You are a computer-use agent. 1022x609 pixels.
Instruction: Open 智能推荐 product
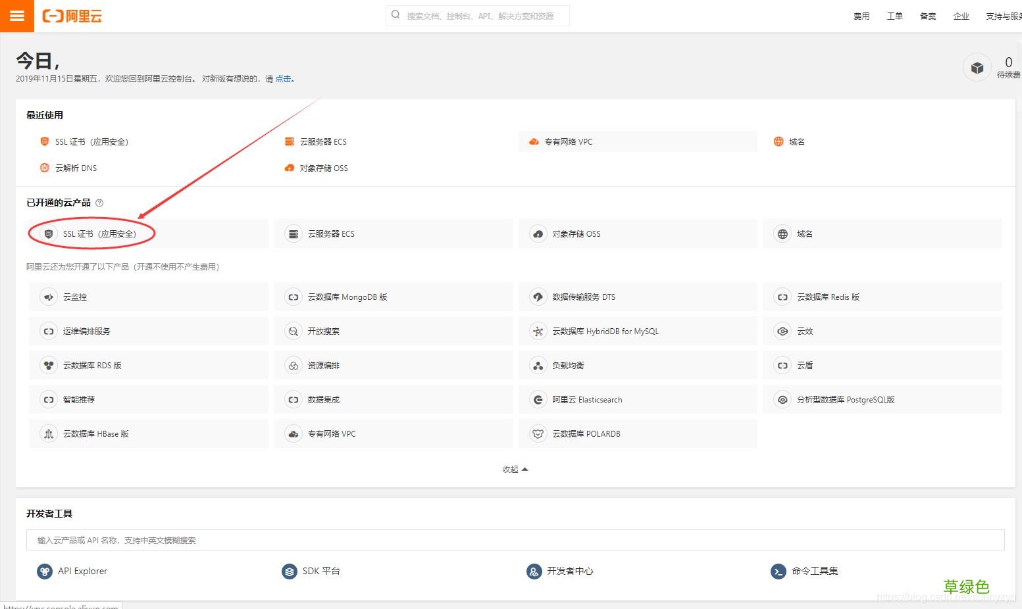pyautogui.click(x=149, y=399)
